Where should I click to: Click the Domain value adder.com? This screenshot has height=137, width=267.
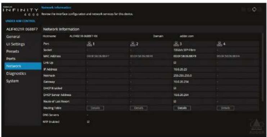(x=187, y=36)
